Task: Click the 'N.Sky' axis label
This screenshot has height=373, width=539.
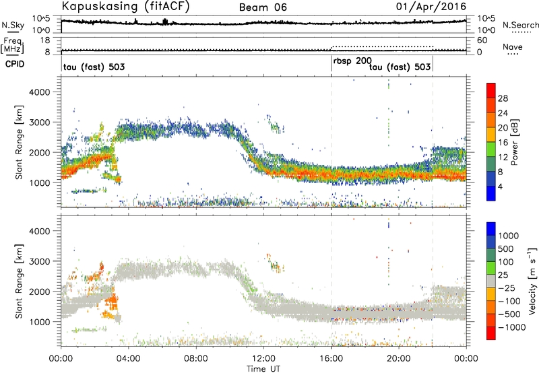Action: coord(13,25)
